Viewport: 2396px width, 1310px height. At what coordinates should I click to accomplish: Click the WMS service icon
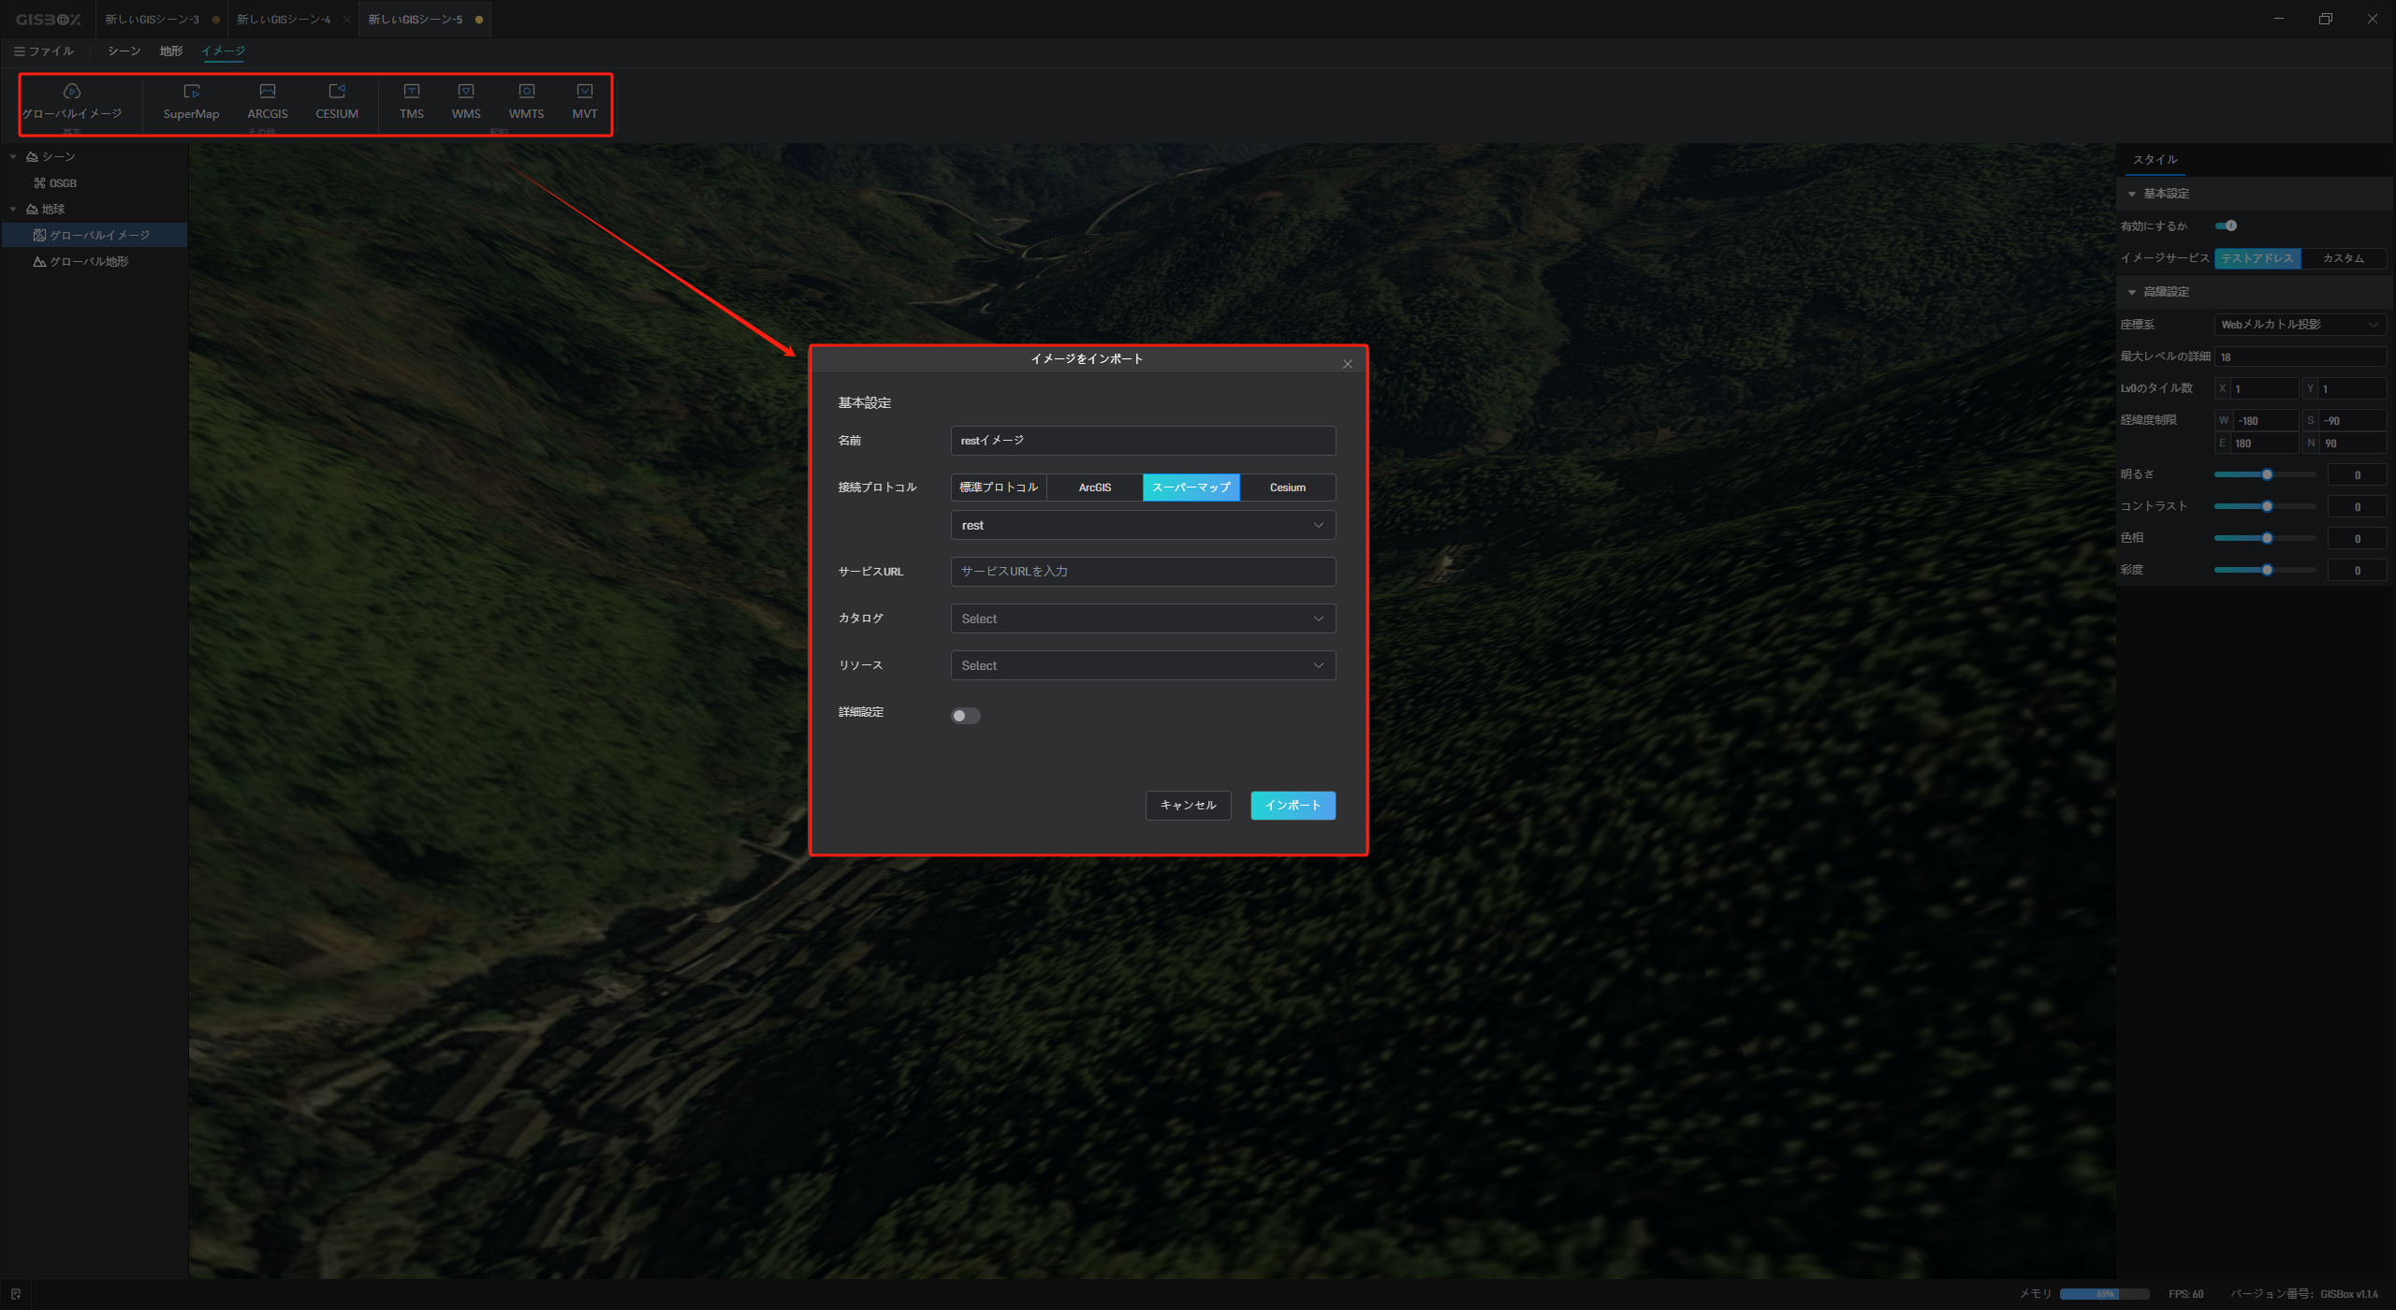click(x=466, y=100)
